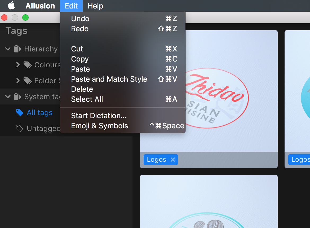The width and height of the screenshot is (310, 228).
Task: Click the double-tag icon beside Folder tags
Action: pos(28,81)
